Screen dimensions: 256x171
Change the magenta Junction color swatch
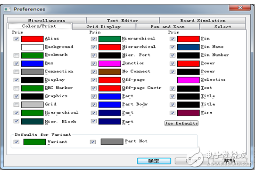(109, 63)
